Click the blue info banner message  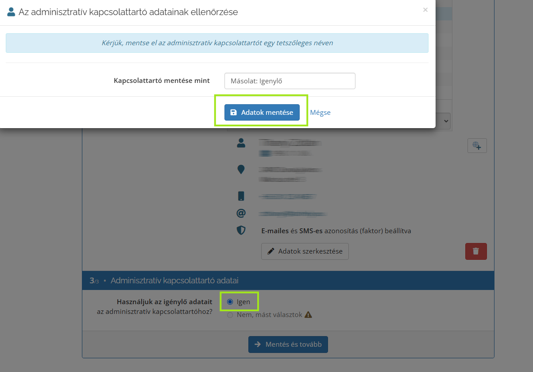(217, 43)
